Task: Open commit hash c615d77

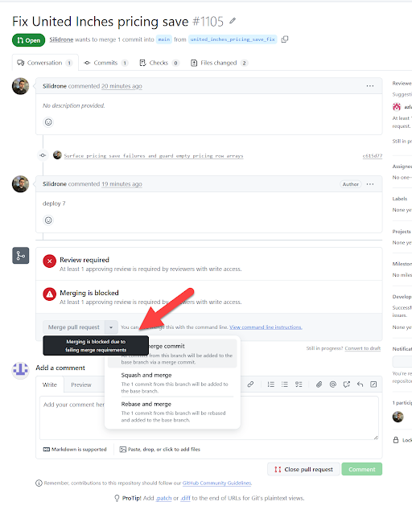Action: (x=373, y=156)
